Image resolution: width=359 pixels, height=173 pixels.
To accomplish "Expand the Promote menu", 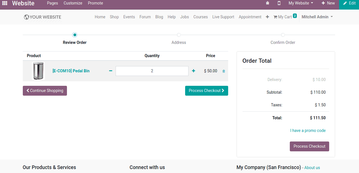I will point(95,3).
